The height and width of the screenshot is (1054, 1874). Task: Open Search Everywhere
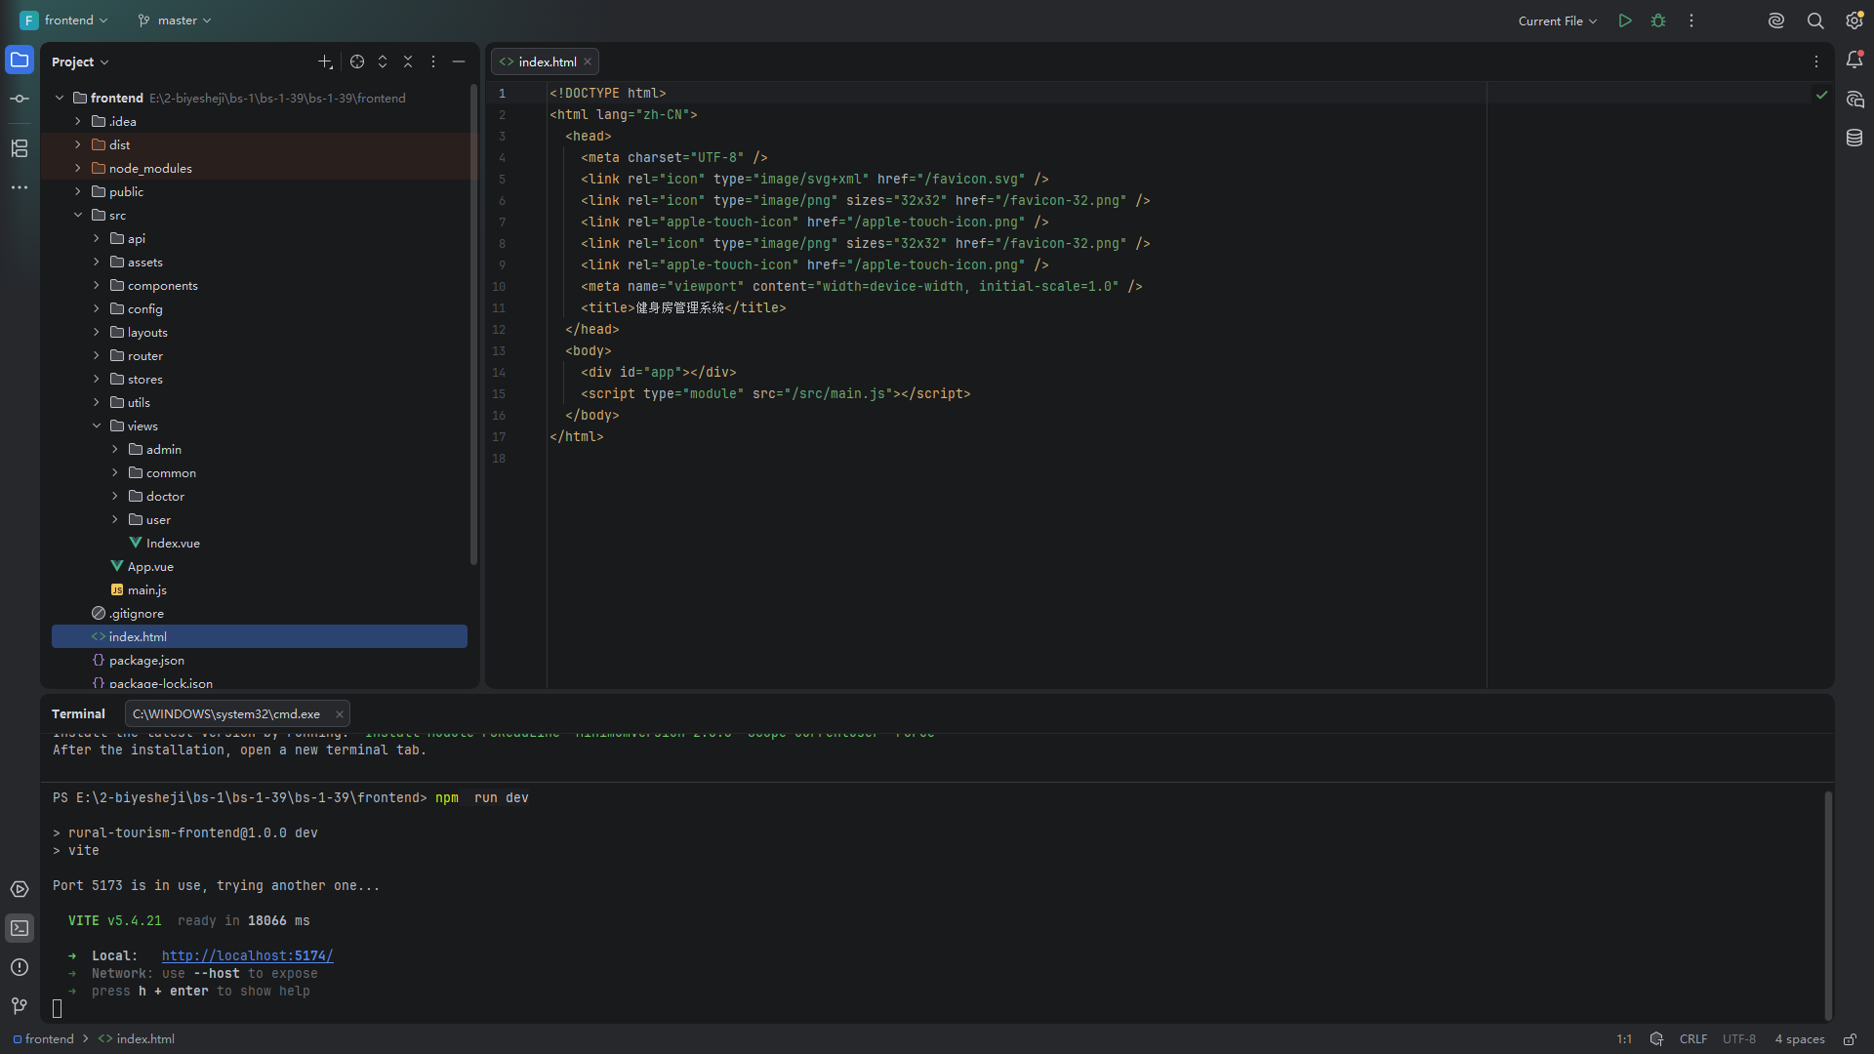1815,20
